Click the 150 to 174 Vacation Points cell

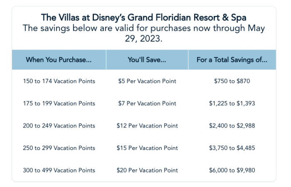tap(59, 81)
